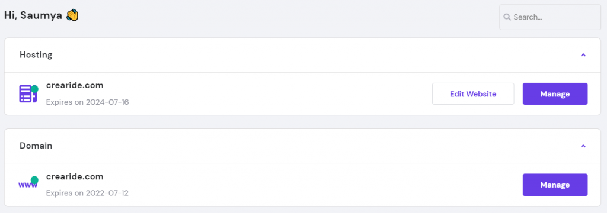This screenshot has width=607, height=213.
Task: Collapse the Domain section with its chevron
Action: tap(583, 146)
